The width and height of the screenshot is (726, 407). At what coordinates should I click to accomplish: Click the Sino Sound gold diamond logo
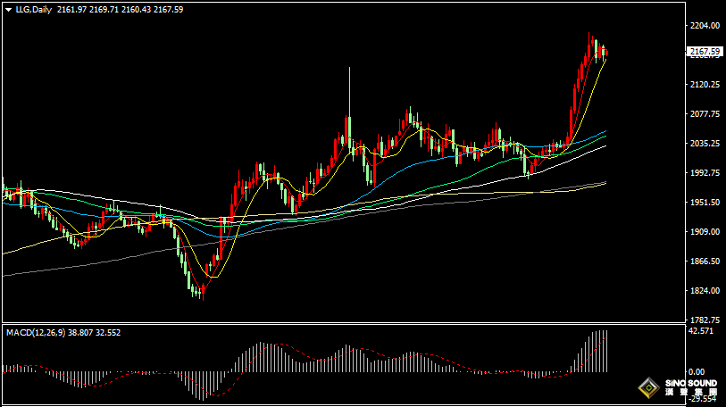point(648,388)
